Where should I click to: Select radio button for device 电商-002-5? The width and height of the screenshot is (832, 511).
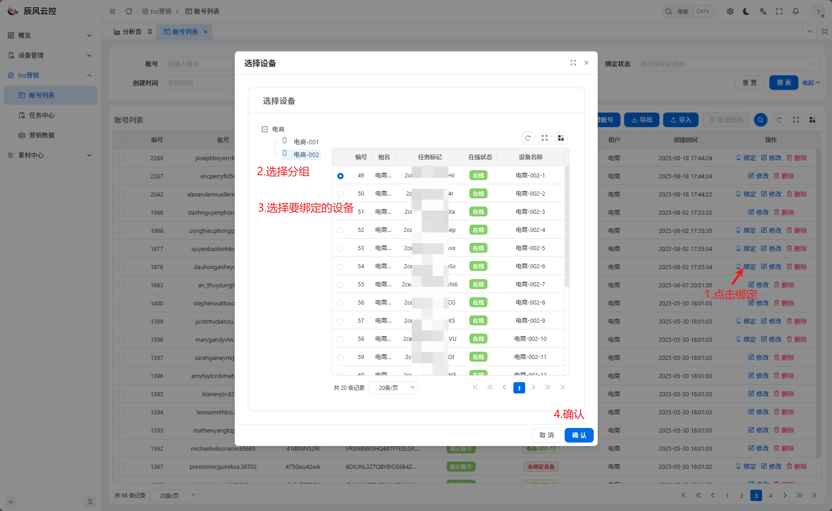coord(340,249)
